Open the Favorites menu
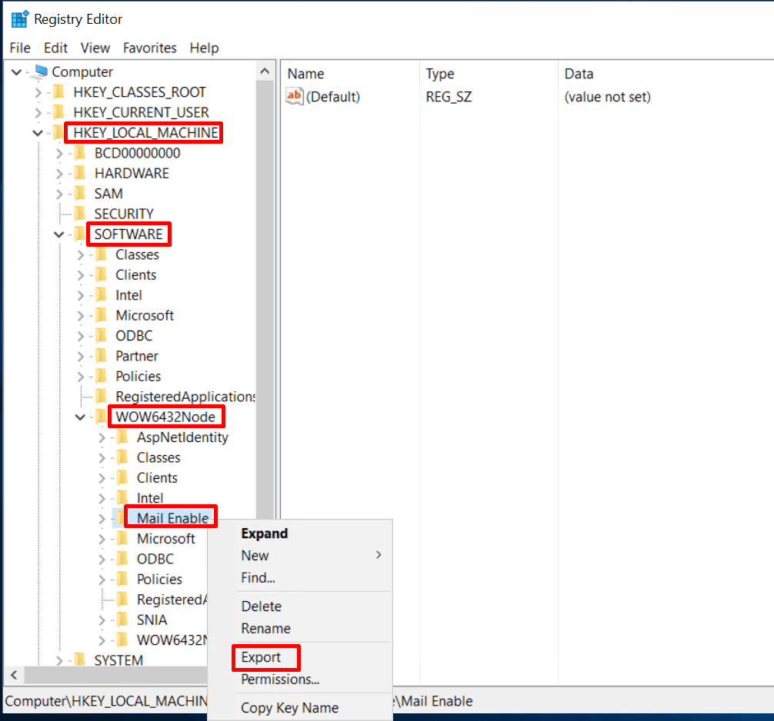Image resolution: width=774 pixels, height=721 pixels. (149, 48)
